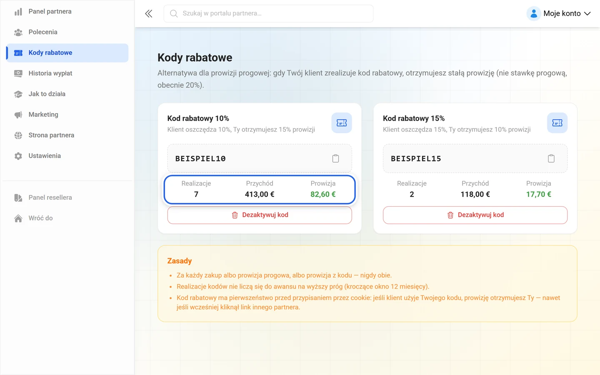600x375 pixels.
Task: Click the 17,70 € commission value
Action: click(x=538, y=194)
